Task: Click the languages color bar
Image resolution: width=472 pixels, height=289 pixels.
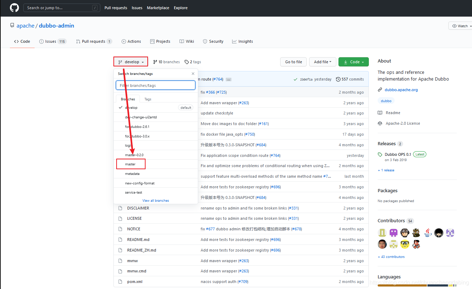Action: click(417, 285)
